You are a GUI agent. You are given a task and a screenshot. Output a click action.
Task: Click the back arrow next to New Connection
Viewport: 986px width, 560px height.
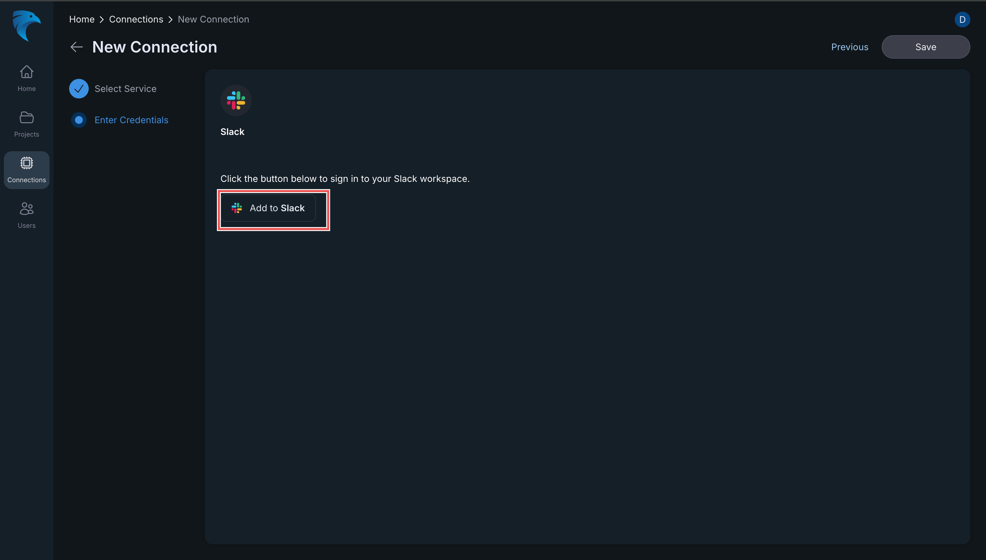coord(76,47)
